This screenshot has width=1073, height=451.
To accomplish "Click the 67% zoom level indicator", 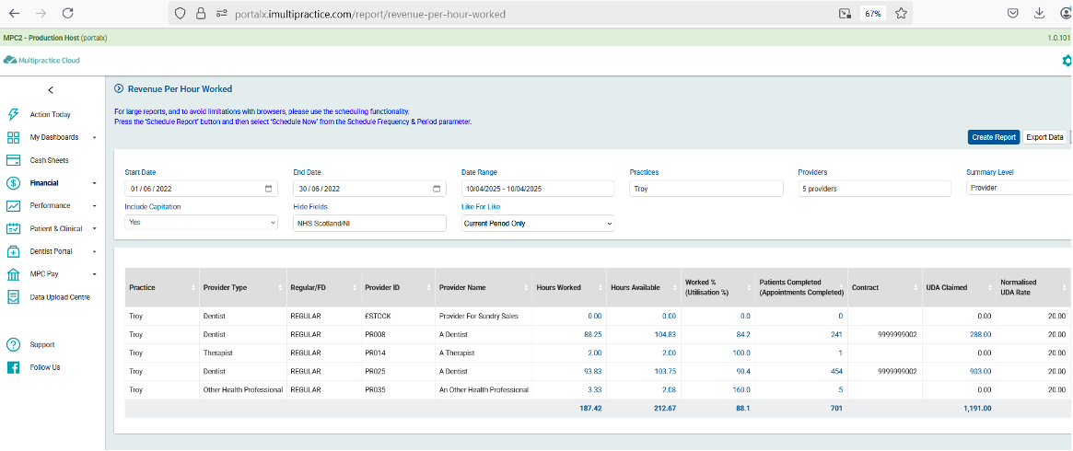I will tap(872, 13).
